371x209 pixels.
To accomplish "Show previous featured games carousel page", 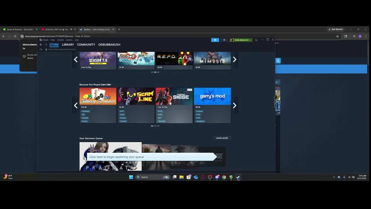I will 76,60.
